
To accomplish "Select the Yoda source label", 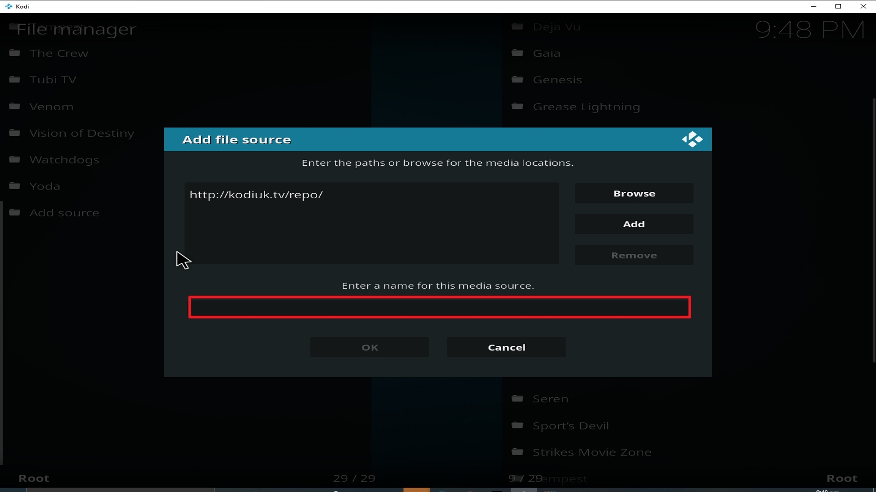I will pyautogui.click(x=45, y=186).
